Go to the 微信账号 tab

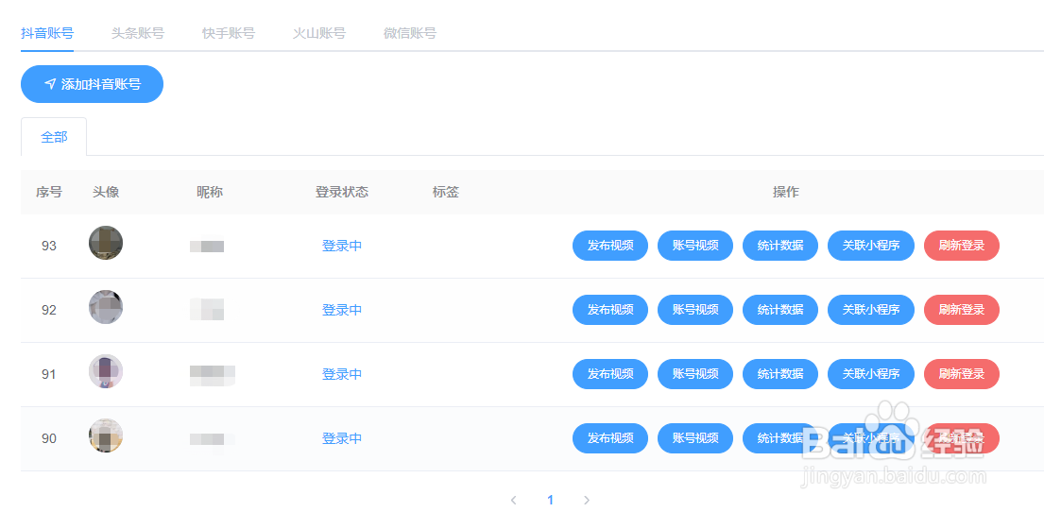click(409, 33)
